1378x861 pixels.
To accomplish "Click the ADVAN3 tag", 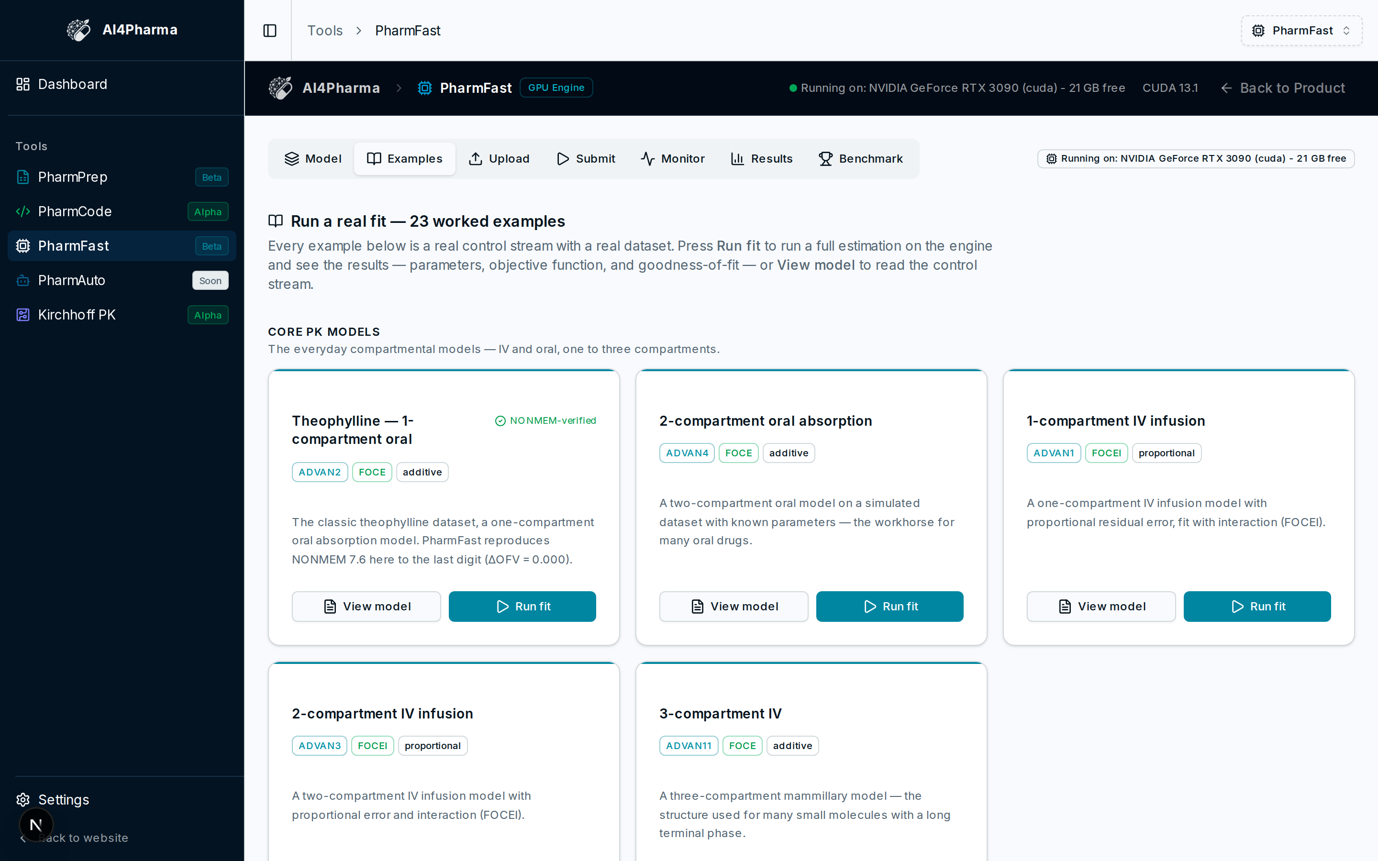I will coord(320,746).
